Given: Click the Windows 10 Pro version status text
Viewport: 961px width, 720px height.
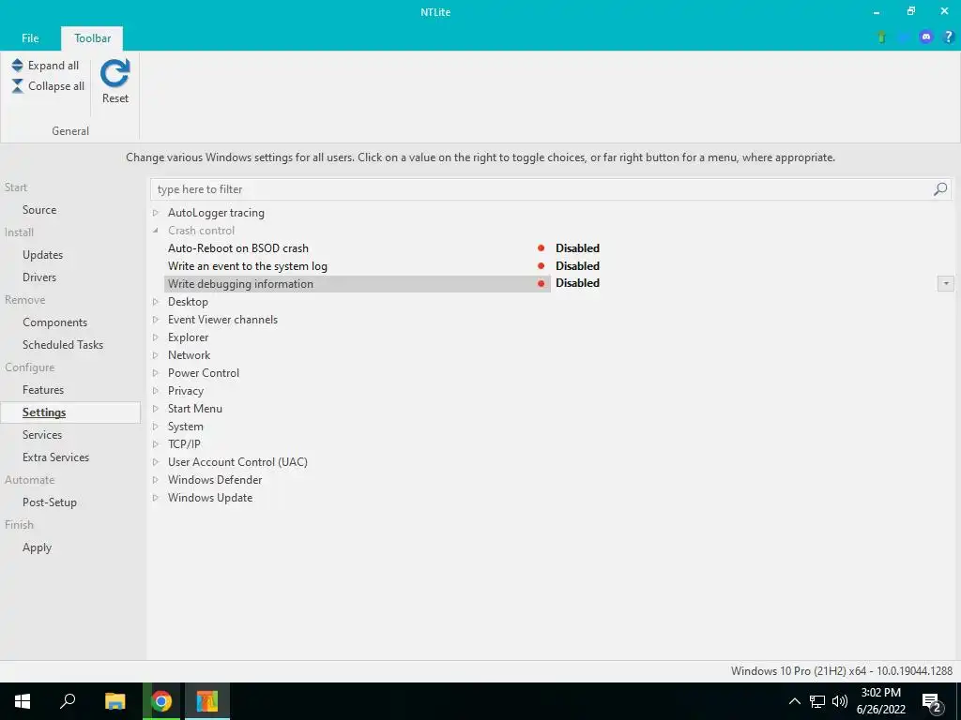Looking at the screenshot, I should 842,671.
